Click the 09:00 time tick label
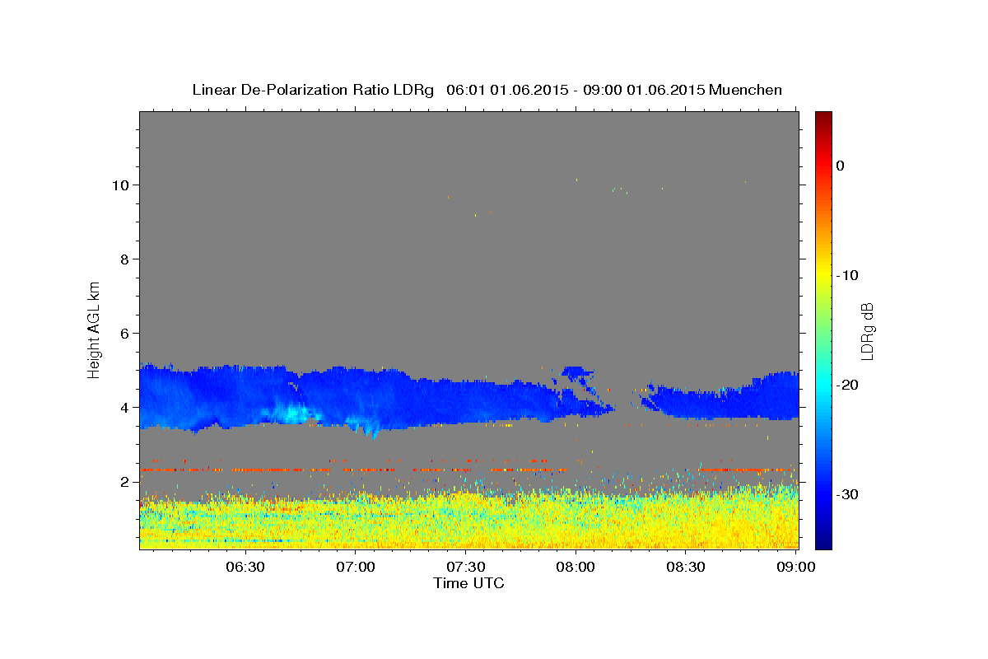This screenshot has height=659, width=988. point(795,567)
